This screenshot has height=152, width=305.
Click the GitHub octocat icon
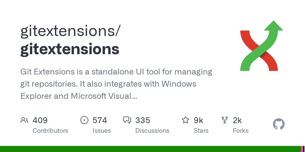coord(279,124)
